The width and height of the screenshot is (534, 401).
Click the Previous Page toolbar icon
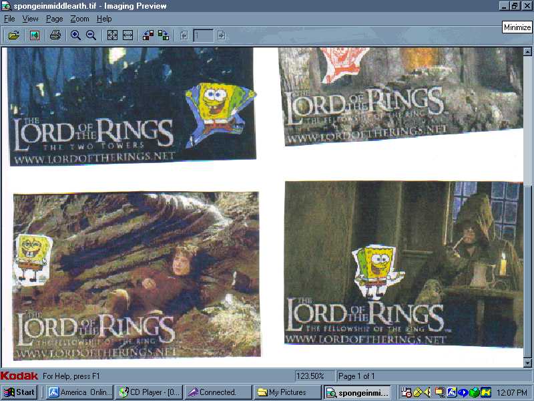pos(184,35)
